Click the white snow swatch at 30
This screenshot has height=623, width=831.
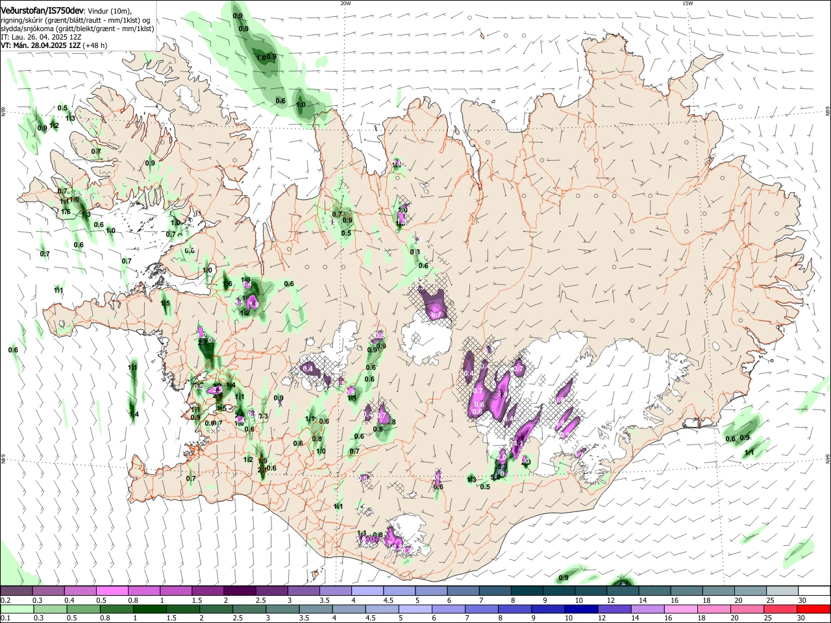coord(814,591)
